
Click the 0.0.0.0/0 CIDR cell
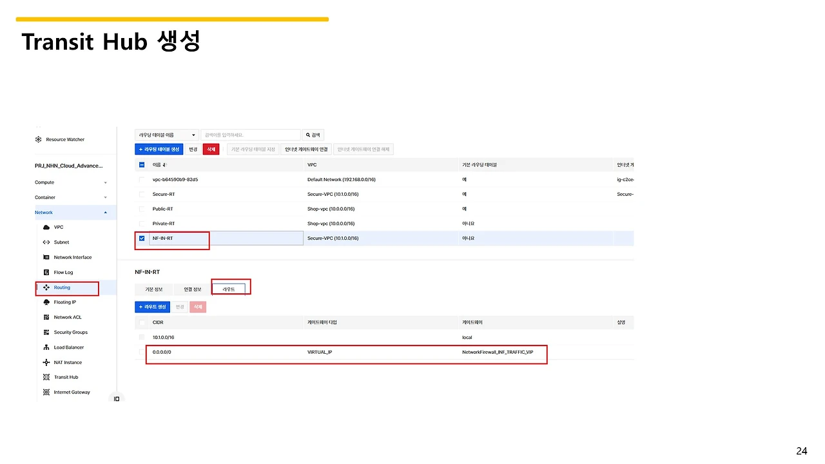[162, 353]
